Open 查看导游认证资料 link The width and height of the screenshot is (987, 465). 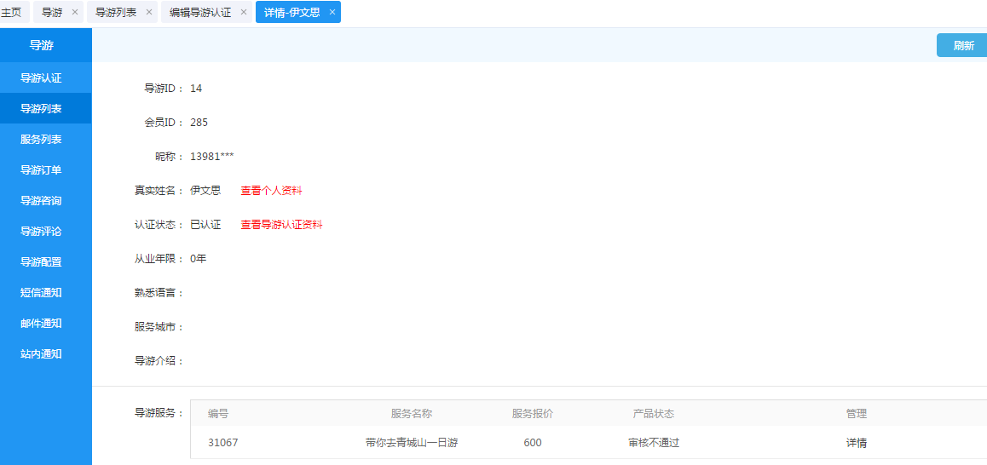[281, 225]
